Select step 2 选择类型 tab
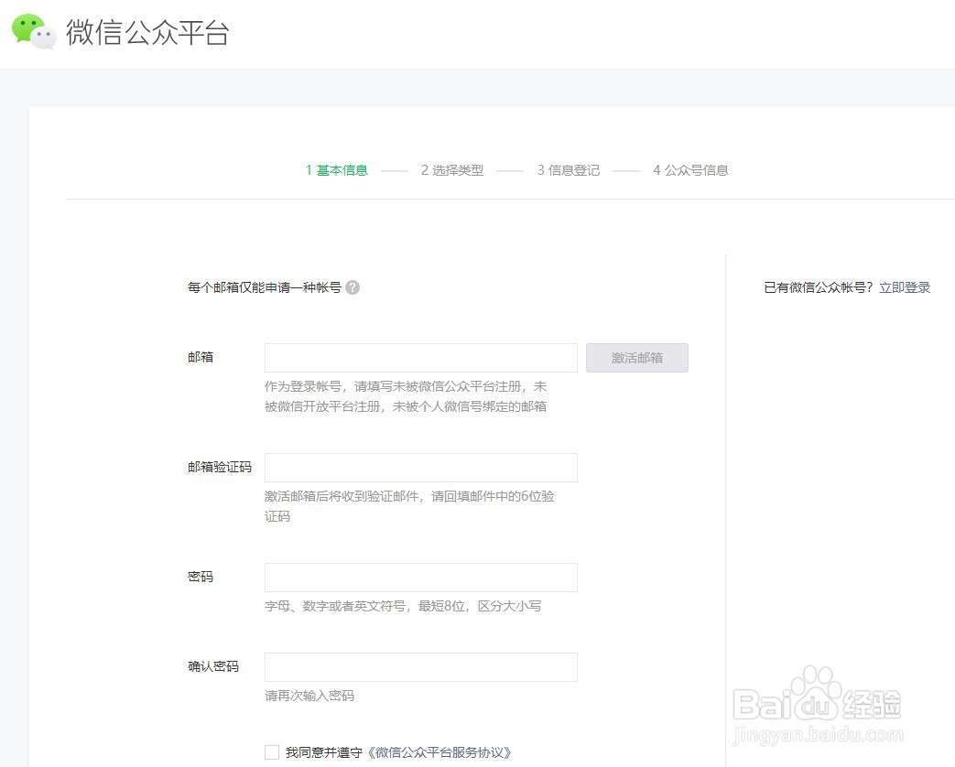 (x=452, y=170)
